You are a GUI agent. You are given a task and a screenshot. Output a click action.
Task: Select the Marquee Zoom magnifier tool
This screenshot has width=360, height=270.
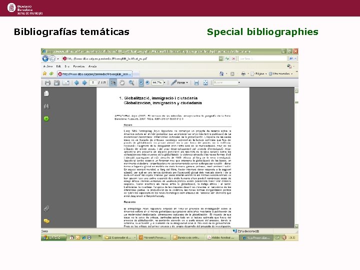[131, 82]
